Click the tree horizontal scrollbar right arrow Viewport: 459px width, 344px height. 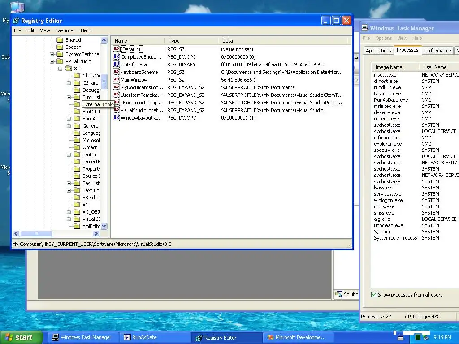[x=96, y=233]
